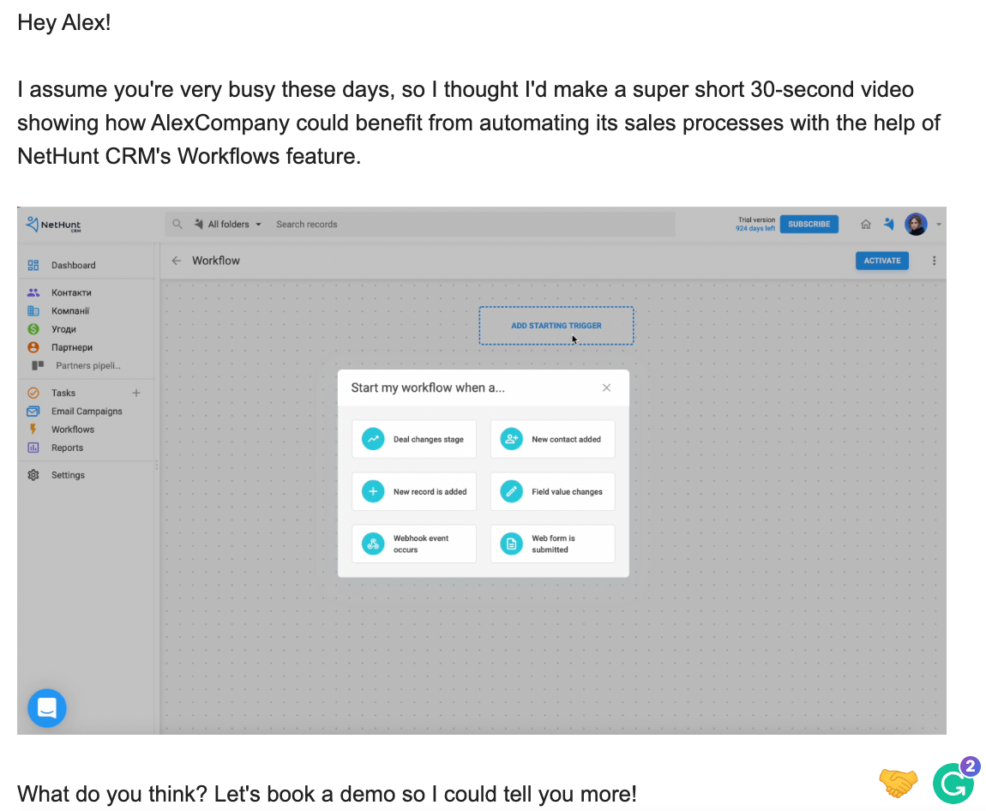986x811 pixels.
Task: Open the workflow three-dot menu
Action: point(934,261)
